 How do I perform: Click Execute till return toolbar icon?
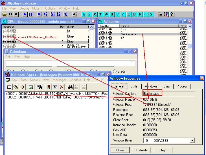65,14
